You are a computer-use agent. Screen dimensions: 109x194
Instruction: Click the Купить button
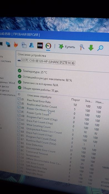[x=67, y=47]
